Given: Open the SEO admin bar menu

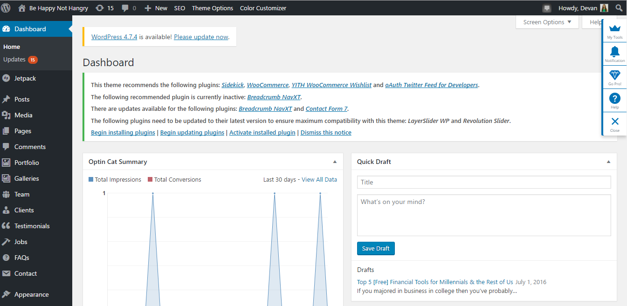Looking at the screenshot, I should point(179,8).
